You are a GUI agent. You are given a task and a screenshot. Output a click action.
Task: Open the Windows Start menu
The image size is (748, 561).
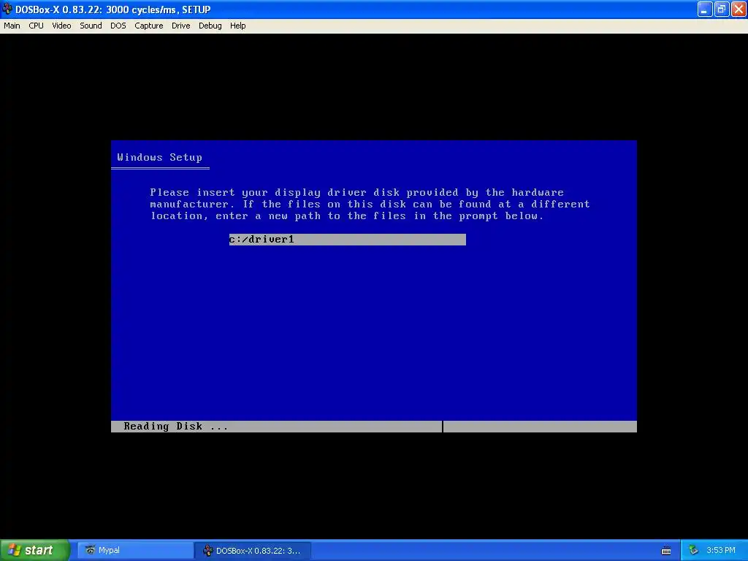click(35, 550)
